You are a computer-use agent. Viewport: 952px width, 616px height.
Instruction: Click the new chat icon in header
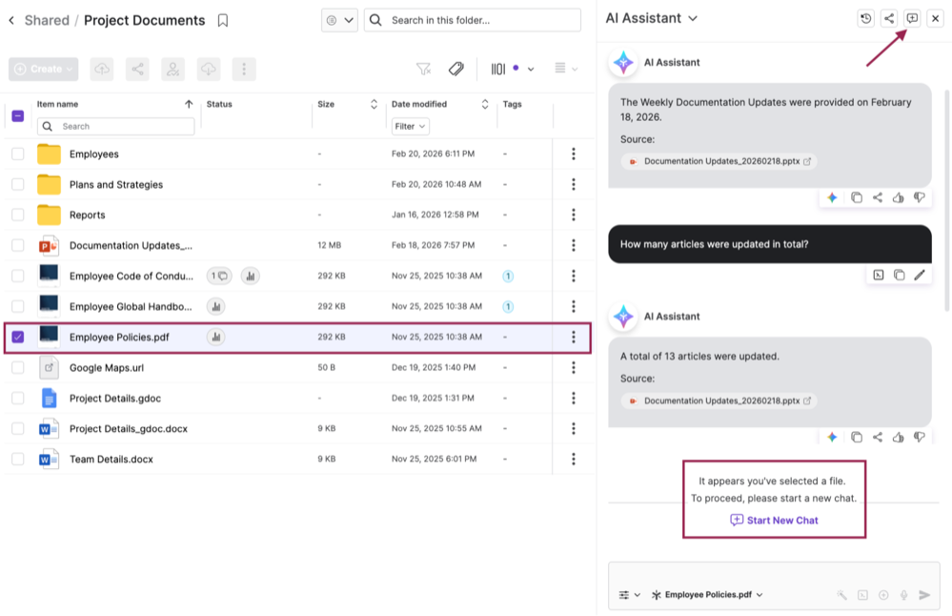click(912, 18)
